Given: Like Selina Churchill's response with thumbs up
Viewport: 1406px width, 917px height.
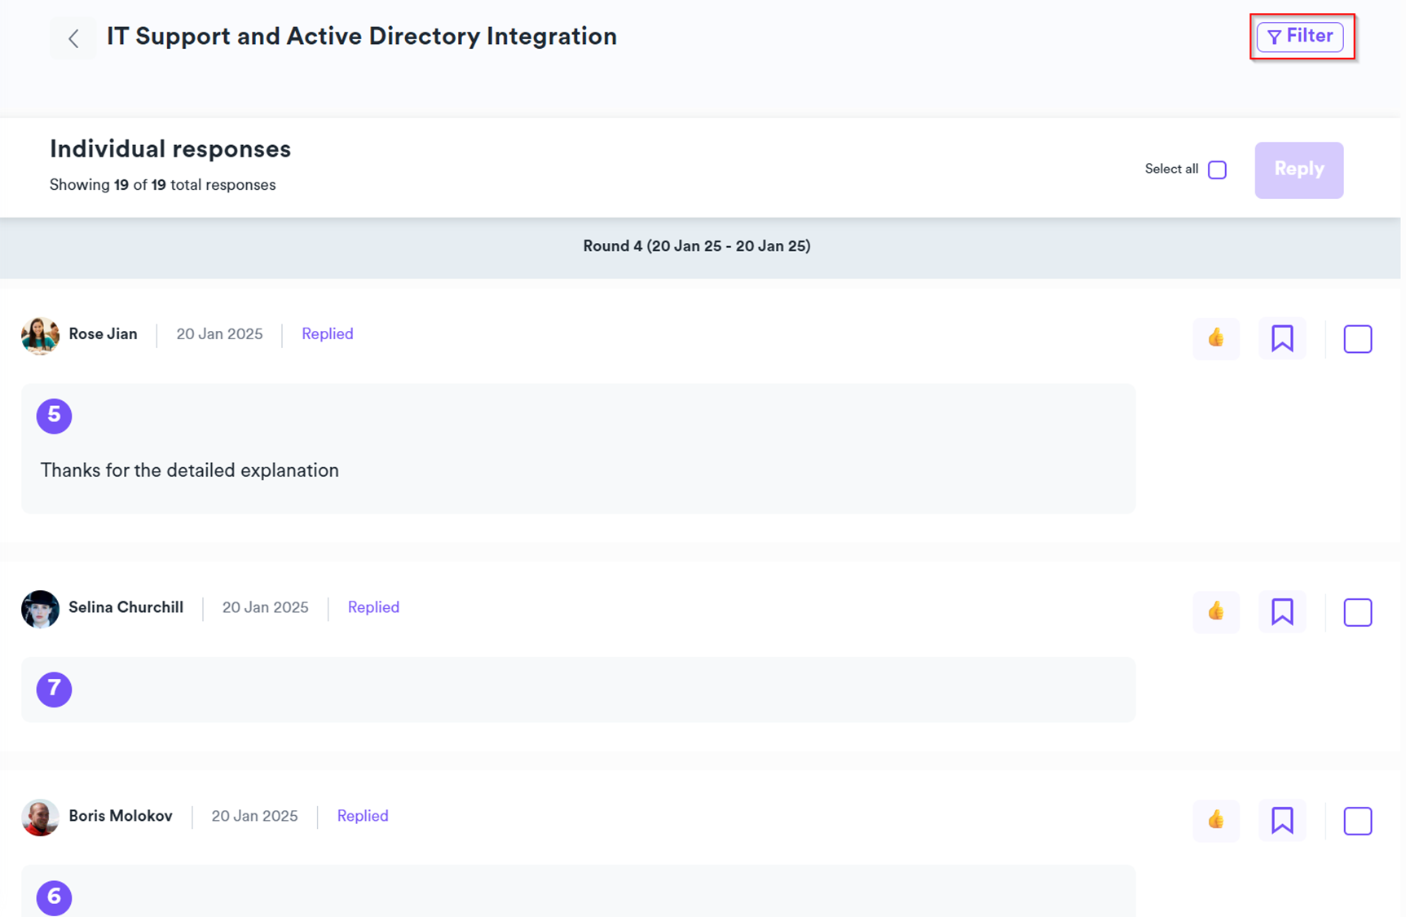Looking at the screenshot, I should pos(1215,611).
